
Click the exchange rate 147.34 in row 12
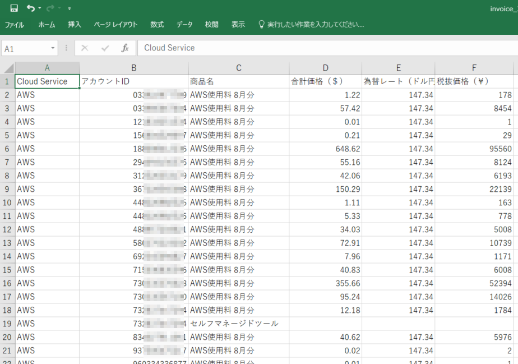click(x=399, y=229)
